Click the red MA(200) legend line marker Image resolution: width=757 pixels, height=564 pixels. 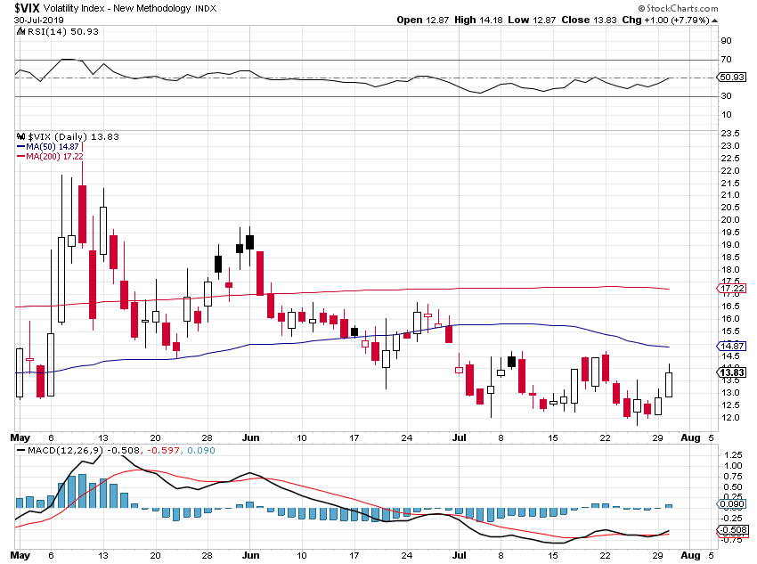pyautogui.click(x=20, y=157)
